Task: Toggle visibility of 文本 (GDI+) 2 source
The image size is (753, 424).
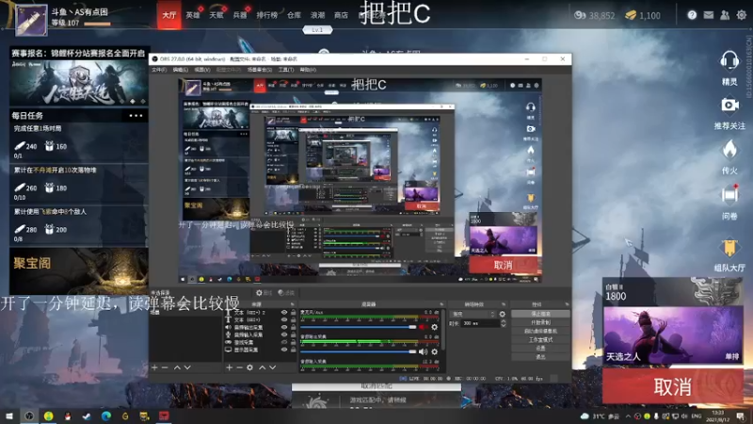Action: coord(284,313)
